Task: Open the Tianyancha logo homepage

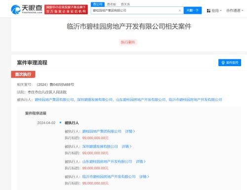Action: click(27, 9)
